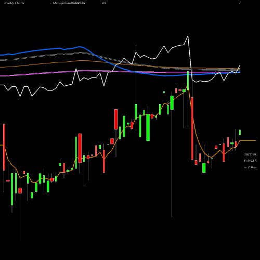Screen dimensions: 260x260
Task: Click the last green candle on the right
Action: click(x=240, y=133)
